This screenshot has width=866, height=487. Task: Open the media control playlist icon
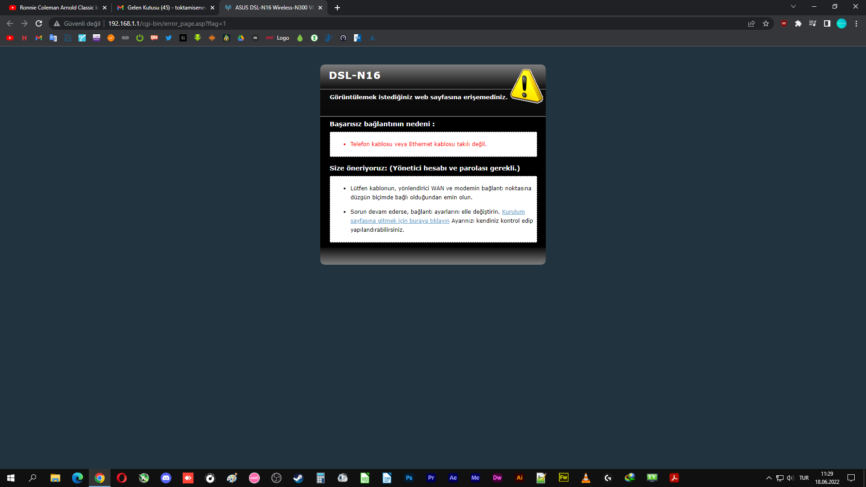[x=813, y=23]
